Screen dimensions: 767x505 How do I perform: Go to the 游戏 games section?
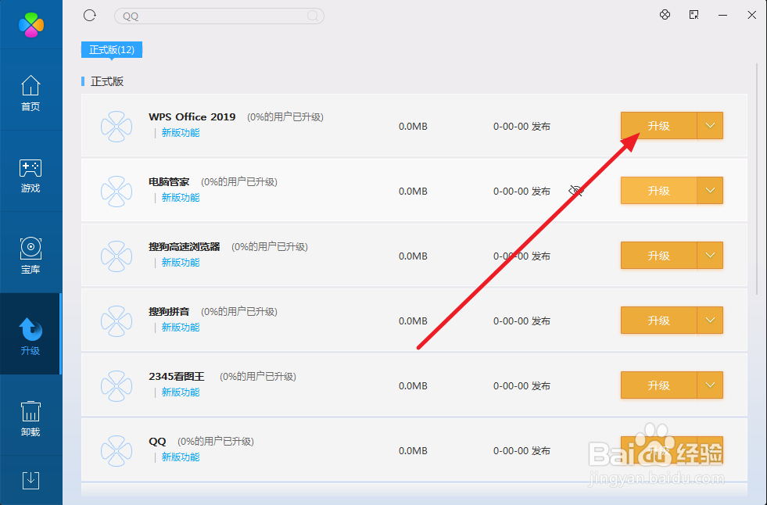30,176
